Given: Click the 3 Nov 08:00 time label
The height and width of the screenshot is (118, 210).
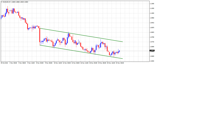Looking at the screenshot, I should tap(22, 63).
